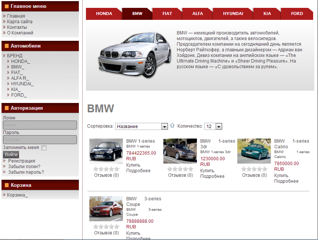Open the green BMW 1-series Cabrio image
This screenshot has height=240, width=318.
pos(254,151)
